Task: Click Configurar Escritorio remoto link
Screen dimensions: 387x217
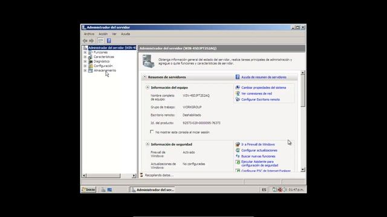Action: pyautogui.click(x=261, y=99)
